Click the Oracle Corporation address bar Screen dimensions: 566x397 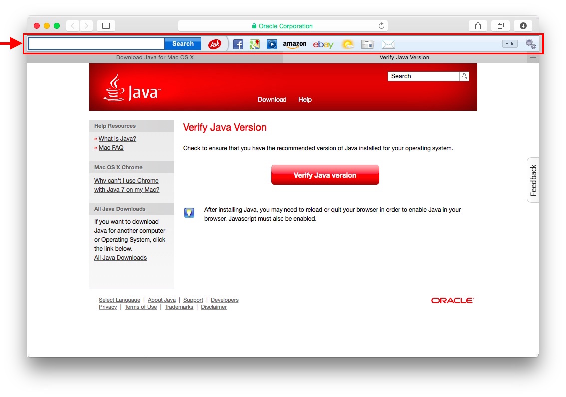283,26
